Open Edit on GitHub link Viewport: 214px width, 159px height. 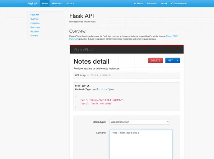pos(179,3)
